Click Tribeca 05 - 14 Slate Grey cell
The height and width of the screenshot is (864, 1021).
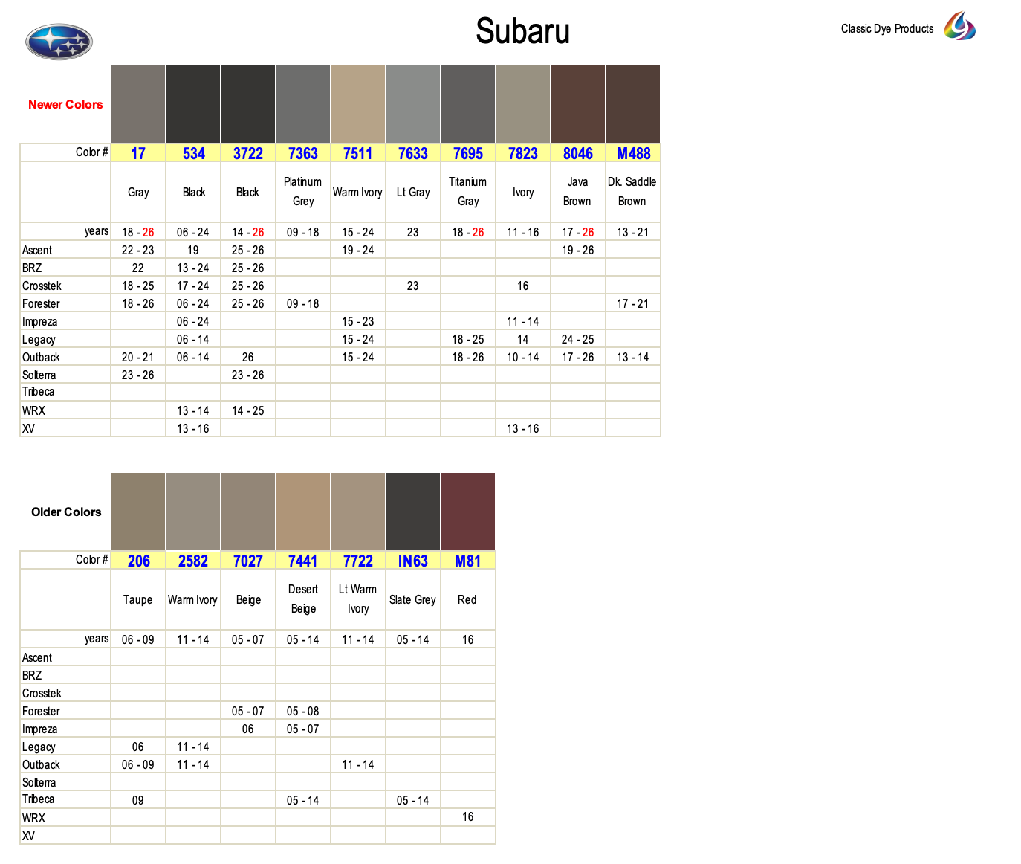[x=413, y=801]
